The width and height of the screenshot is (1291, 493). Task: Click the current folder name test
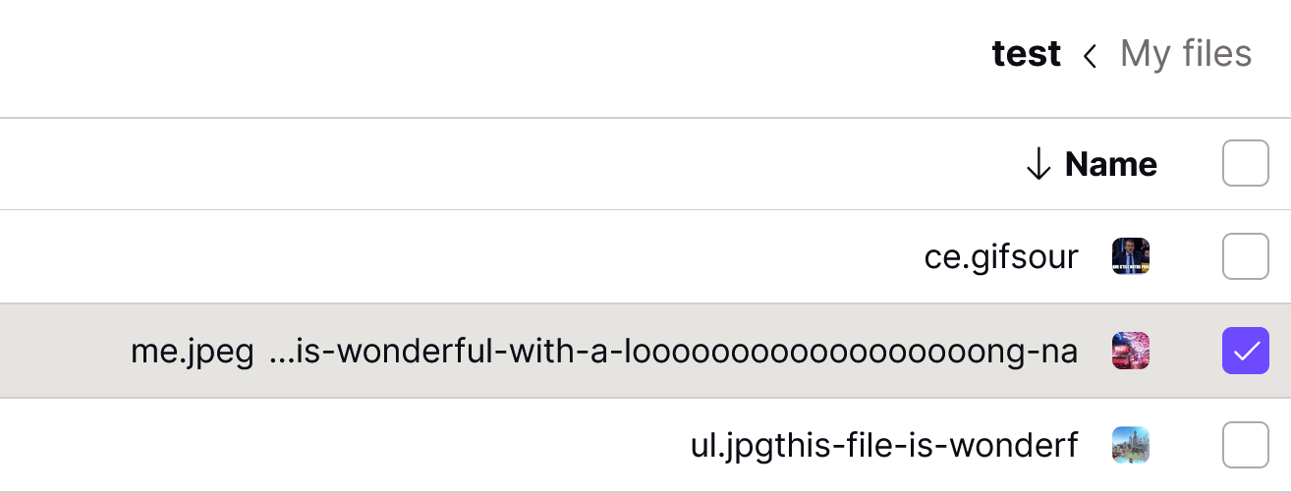click(1026, 53)
